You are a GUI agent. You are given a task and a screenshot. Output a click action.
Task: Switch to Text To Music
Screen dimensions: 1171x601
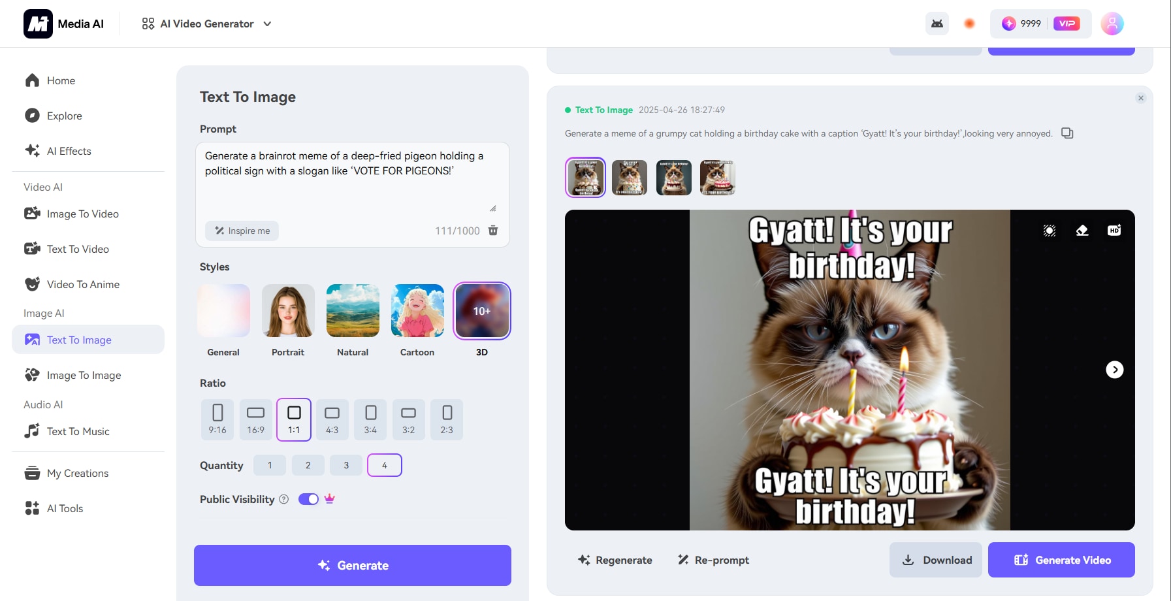tap(78, 431)
